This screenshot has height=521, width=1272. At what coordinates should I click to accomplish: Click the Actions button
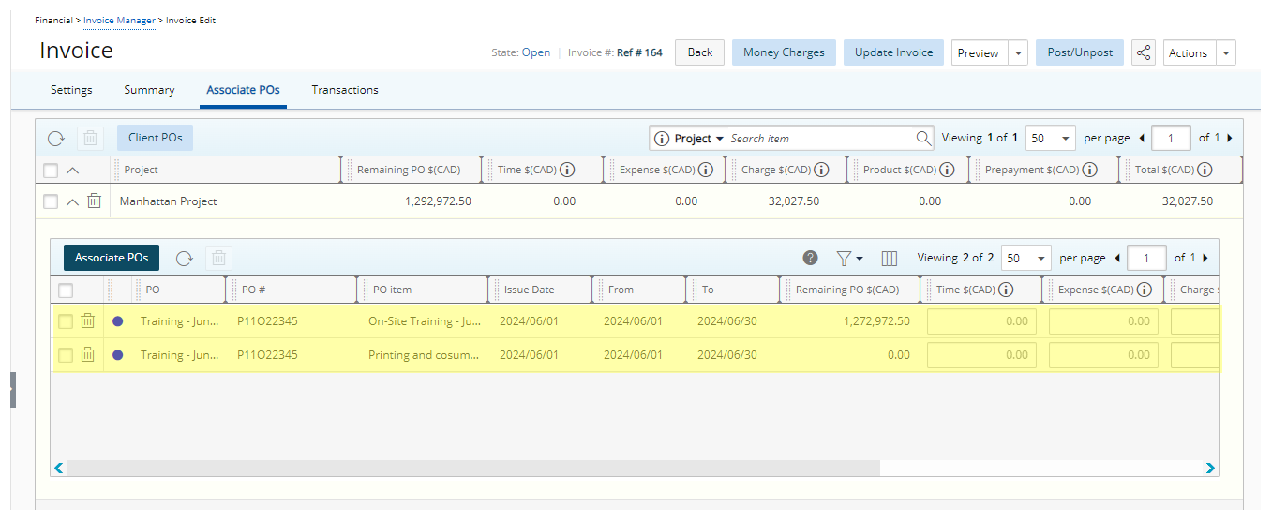point(1189,52)
